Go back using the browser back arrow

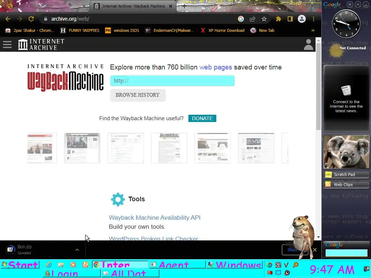coord(8,19)
